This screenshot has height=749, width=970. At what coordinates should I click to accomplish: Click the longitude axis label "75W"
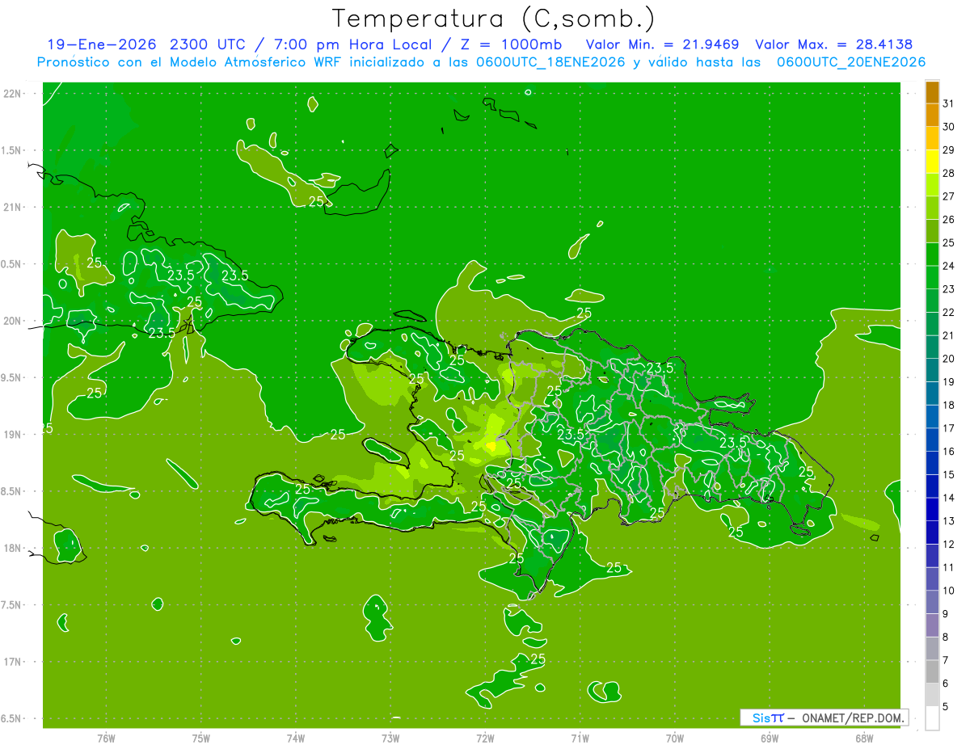200,738
